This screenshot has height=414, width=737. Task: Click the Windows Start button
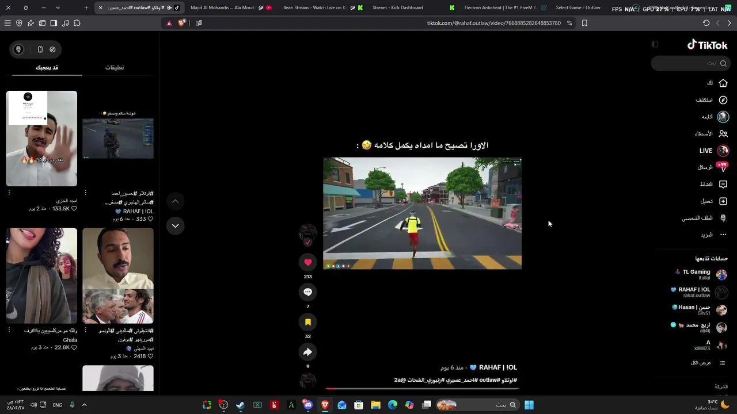[529, 405]
